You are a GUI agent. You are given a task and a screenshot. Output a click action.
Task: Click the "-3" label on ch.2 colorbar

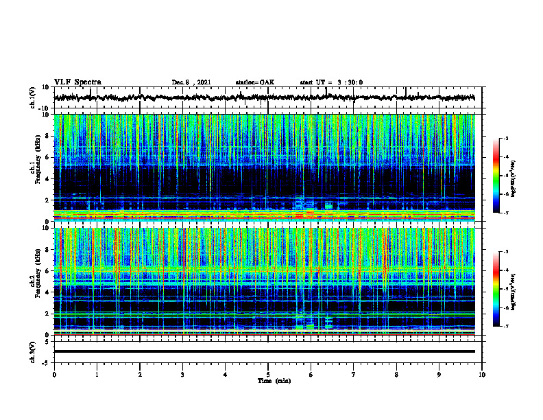click(x=505, y=252)
